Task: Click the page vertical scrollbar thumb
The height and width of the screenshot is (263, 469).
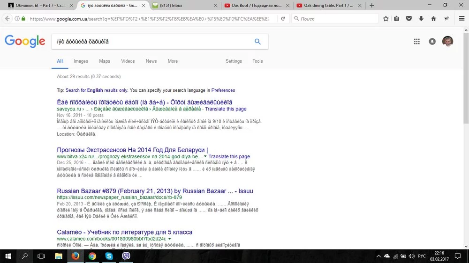Action: pos(466,78)
